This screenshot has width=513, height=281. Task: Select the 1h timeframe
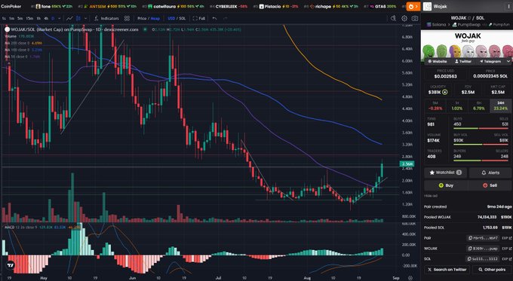point(38,19)
